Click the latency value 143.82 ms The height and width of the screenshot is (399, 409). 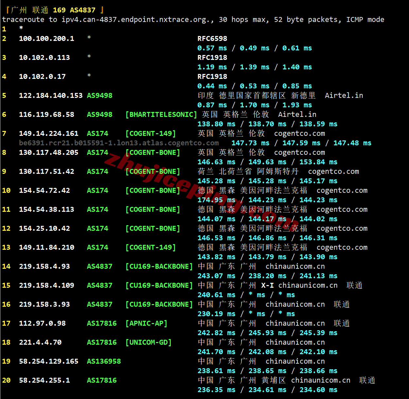(x=216, y=257)
